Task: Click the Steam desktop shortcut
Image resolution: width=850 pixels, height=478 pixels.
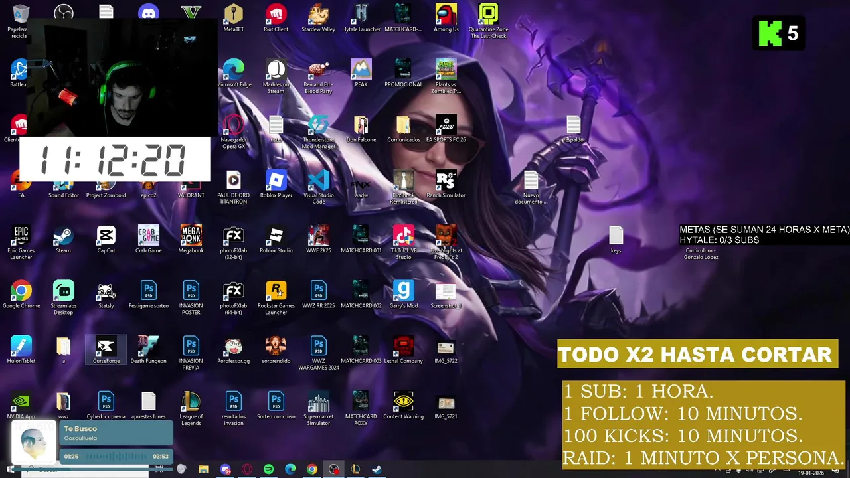Action: coord(63,239)
